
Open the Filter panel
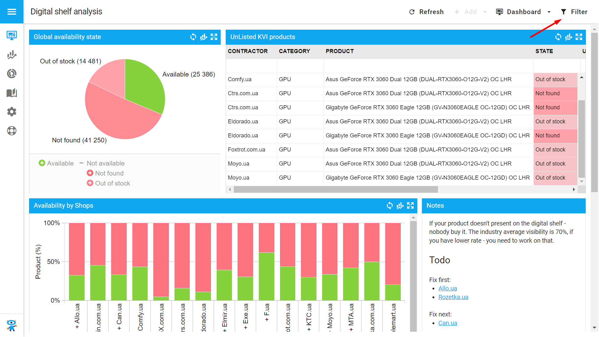coord(574,12)
